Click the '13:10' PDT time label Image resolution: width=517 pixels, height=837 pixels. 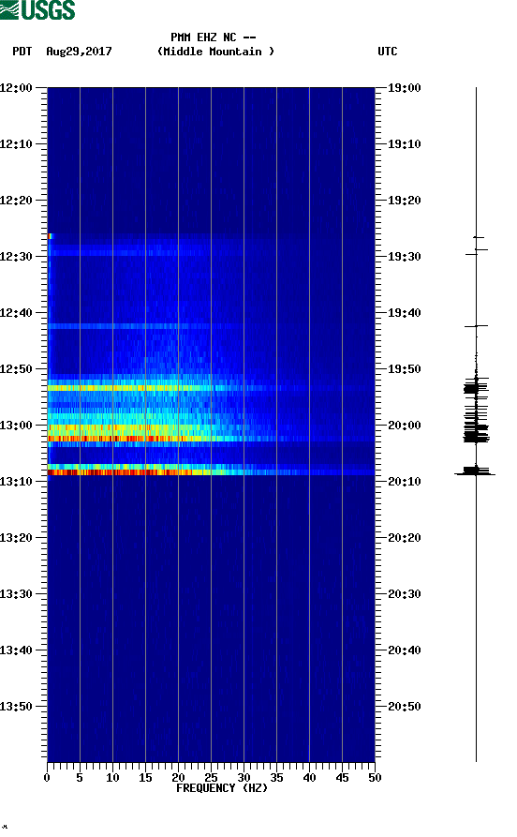(16, 482)
